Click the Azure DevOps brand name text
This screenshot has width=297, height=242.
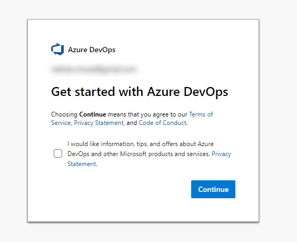tap(92, 50)
